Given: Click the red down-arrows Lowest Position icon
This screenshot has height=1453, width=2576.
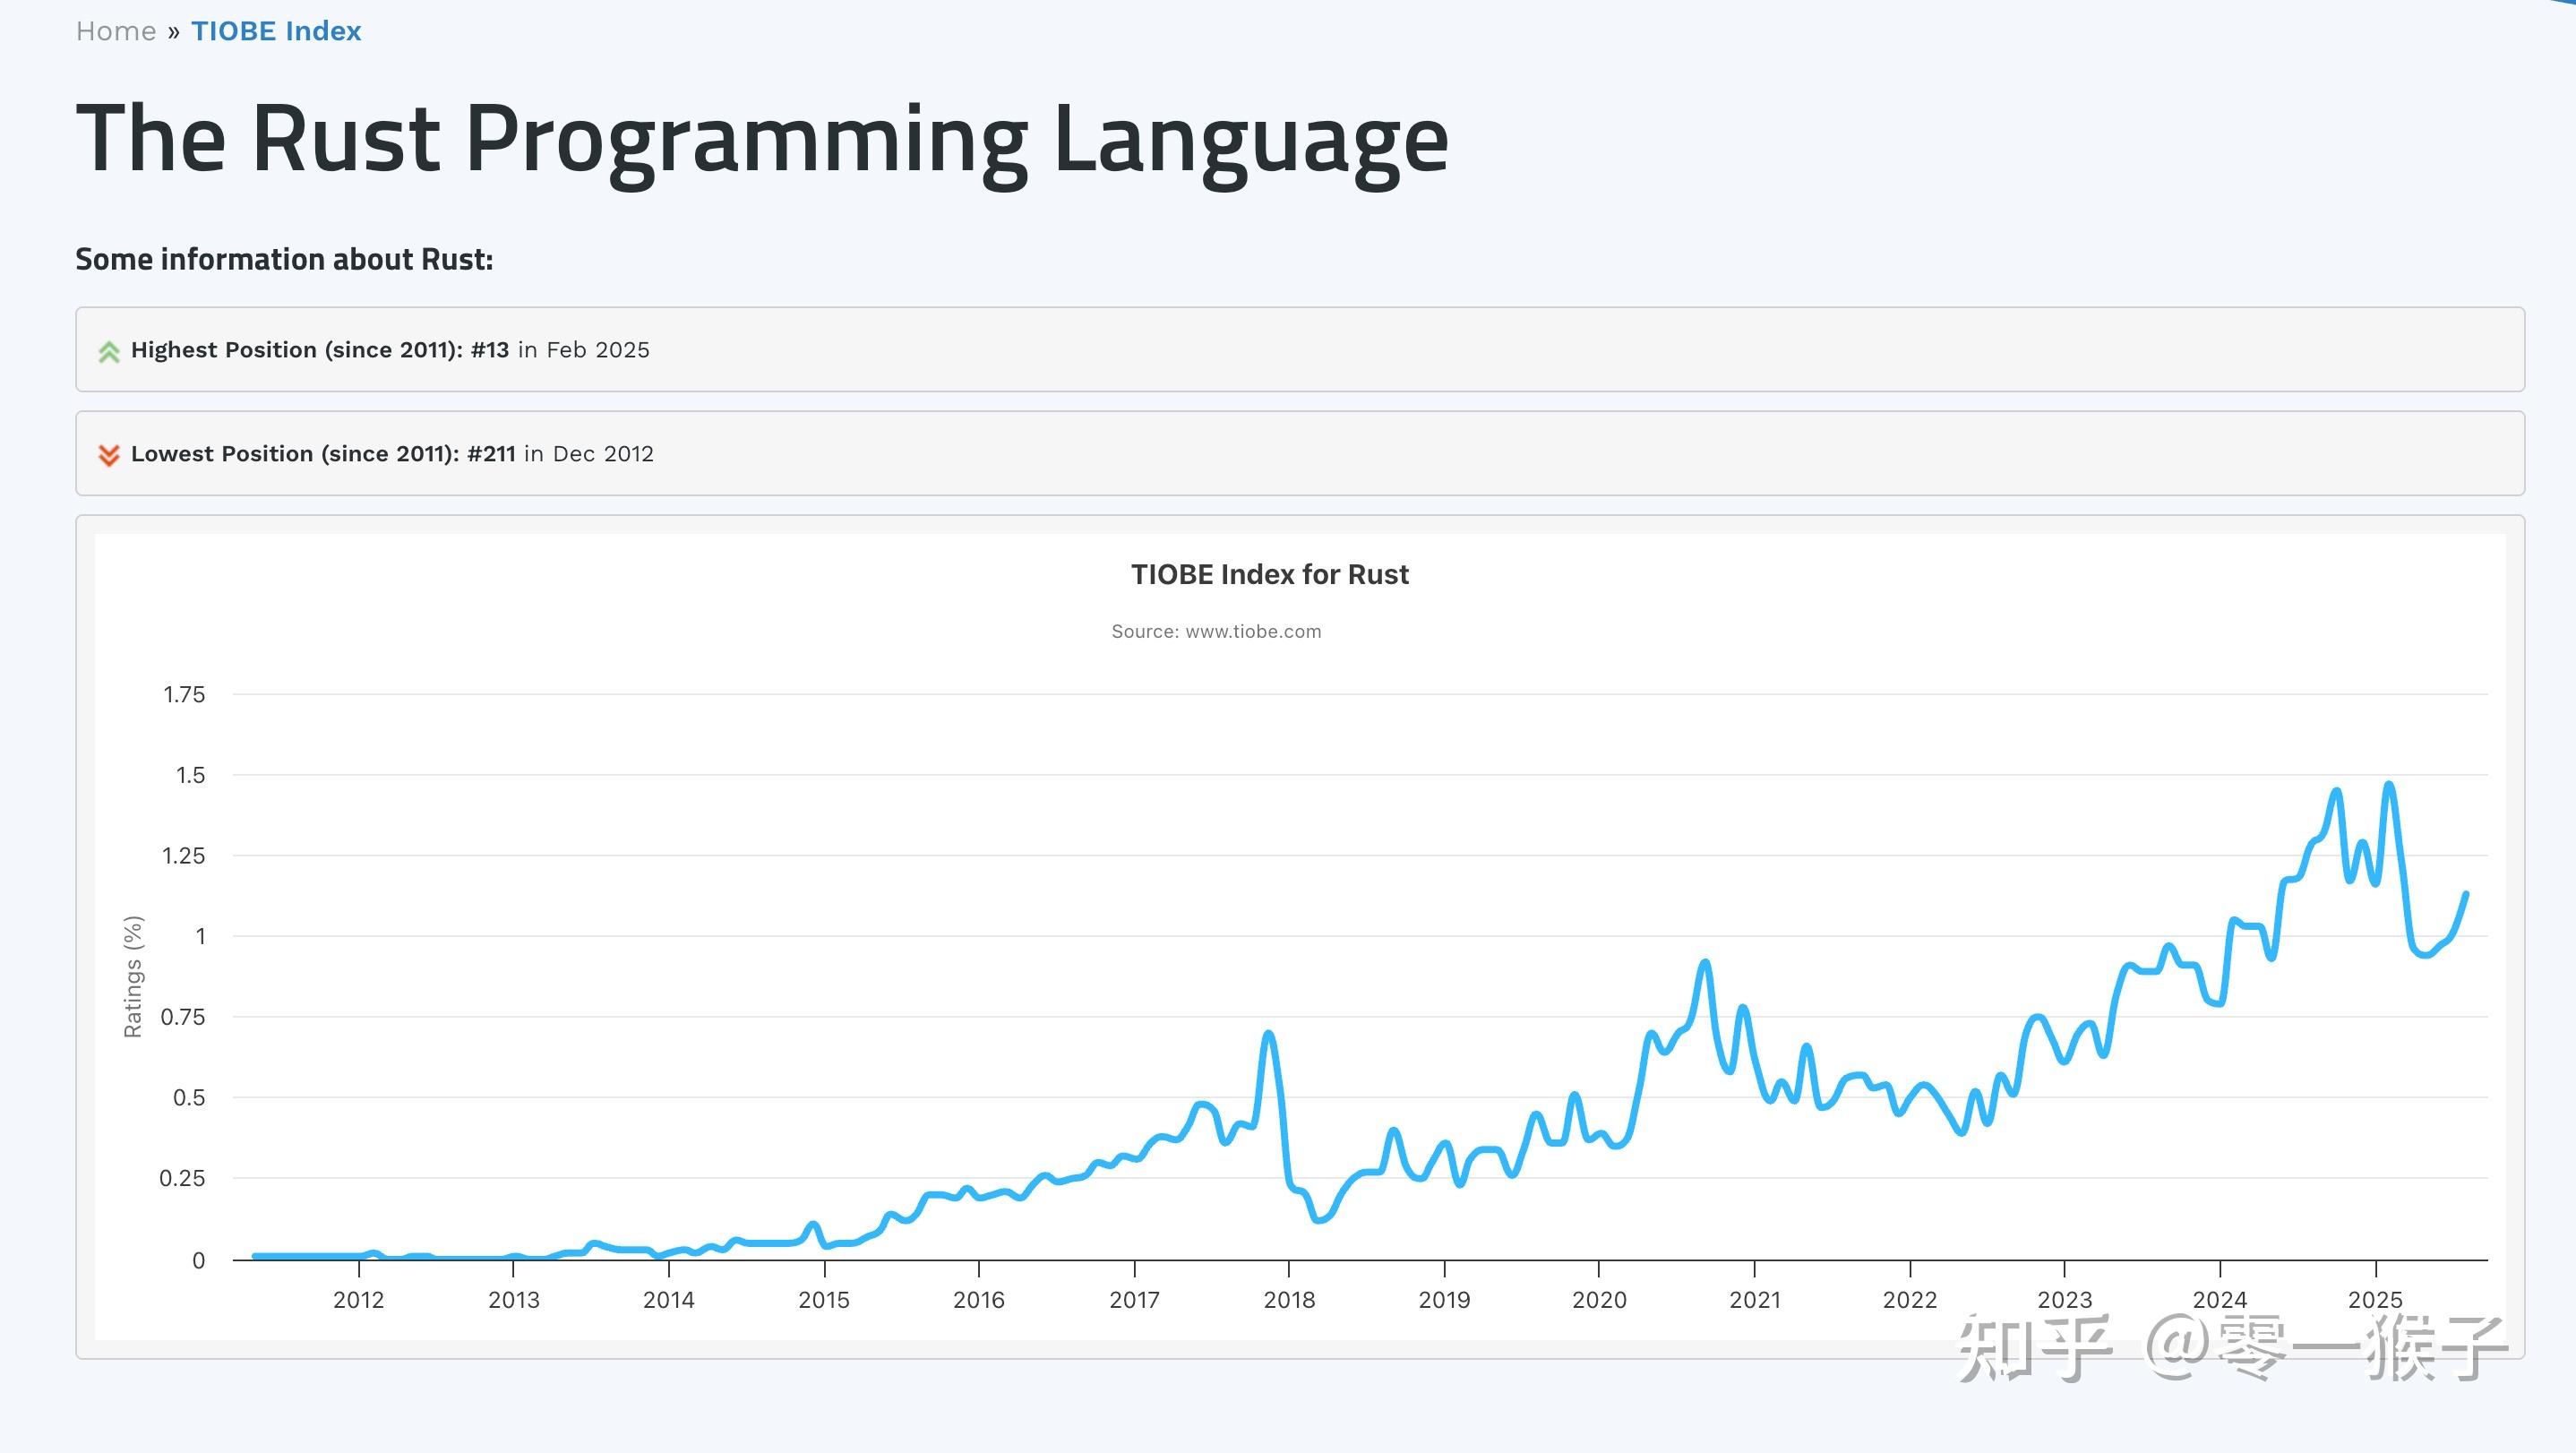Looking at the screenshot, I should click(109, 455).
